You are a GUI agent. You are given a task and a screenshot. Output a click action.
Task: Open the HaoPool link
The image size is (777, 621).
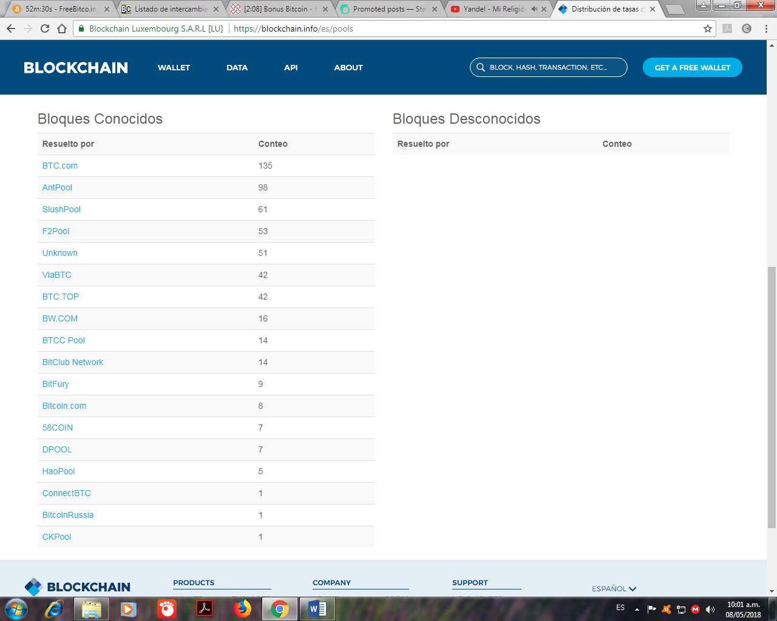tap(59, 471)
